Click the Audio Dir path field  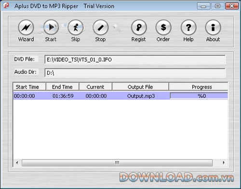coord(135,73)
